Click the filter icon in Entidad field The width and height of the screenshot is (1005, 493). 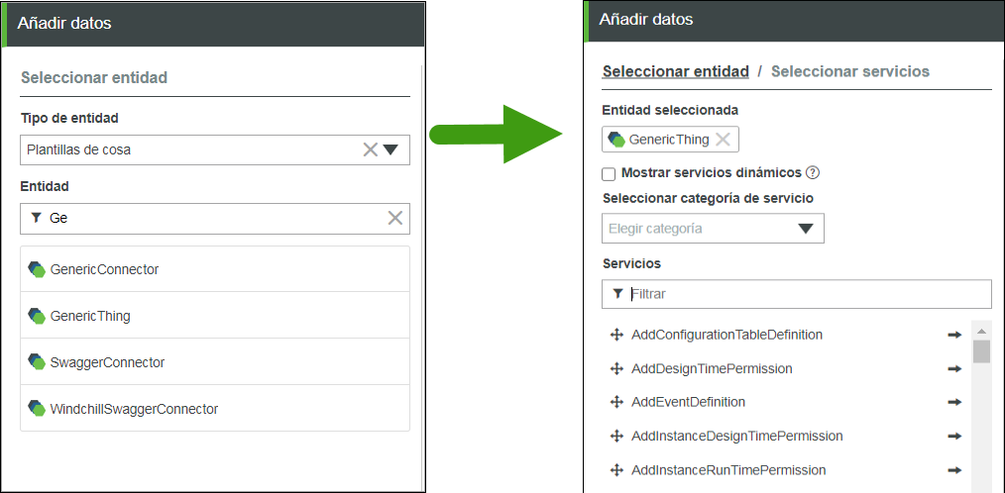(x=36, y=218)
